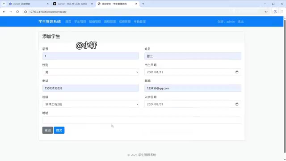Click the 退出 logout link
The width and height of the screenshot is (286, 161).
coord(240,21)
